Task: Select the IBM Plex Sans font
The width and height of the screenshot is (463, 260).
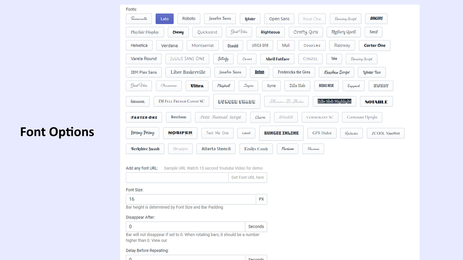Action: tap(144, 72)
